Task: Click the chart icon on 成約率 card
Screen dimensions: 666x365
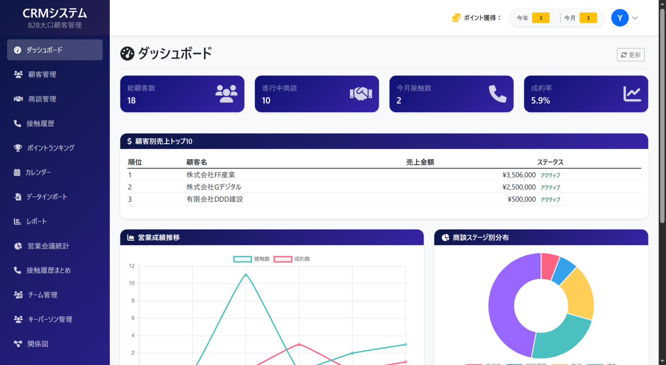Action: point(631,93)
